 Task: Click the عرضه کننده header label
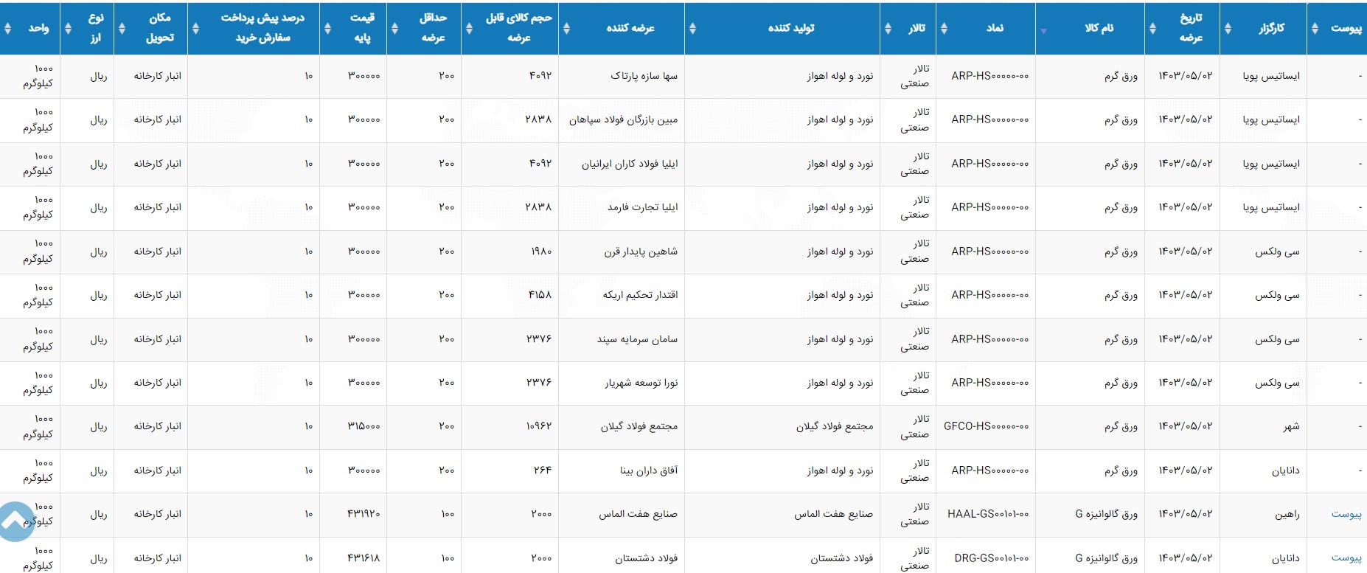click(630, 28)
